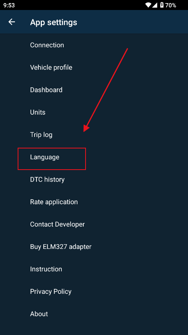Screen dimensions: 188x335
Task: Select the Trip log entry
Action: (94, 135)
